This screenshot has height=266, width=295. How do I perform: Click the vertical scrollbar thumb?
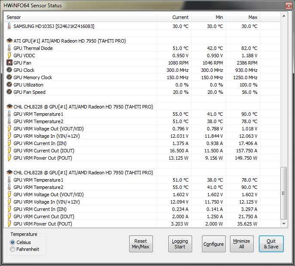coord(283,193)
